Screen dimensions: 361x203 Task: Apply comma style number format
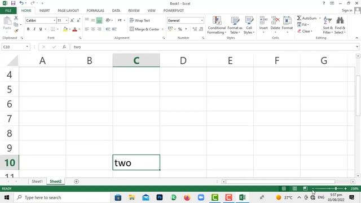coord(186,29)
